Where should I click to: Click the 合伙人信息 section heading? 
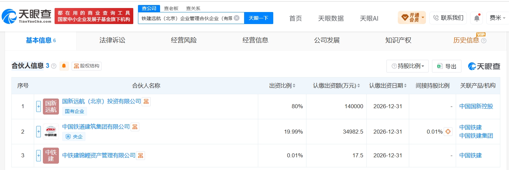27,66
